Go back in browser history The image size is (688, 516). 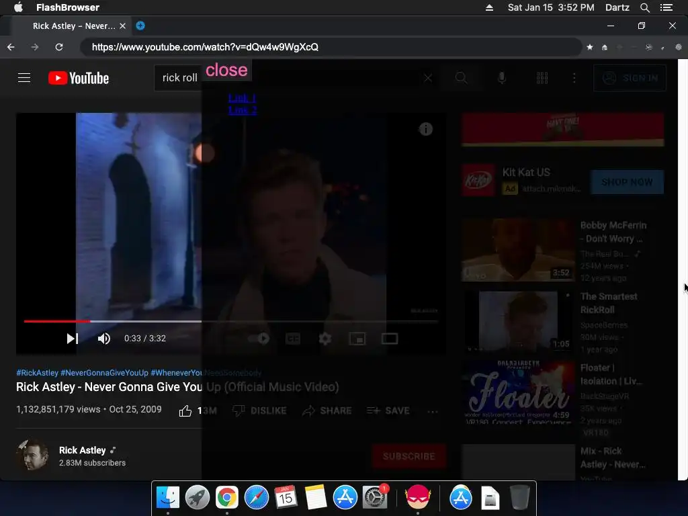(11, 47)
